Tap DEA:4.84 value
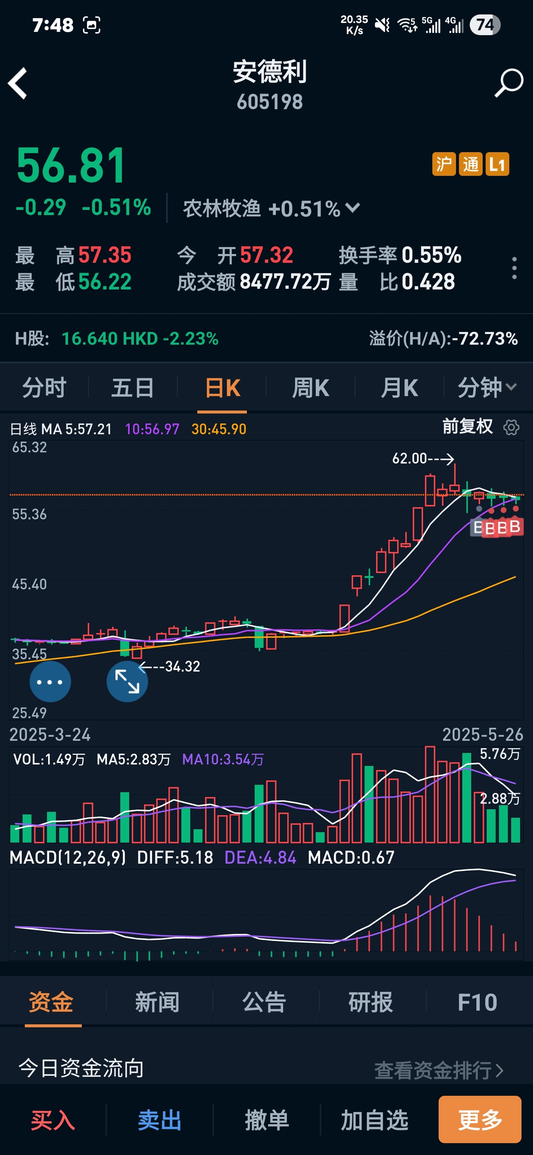 [x=260, y=857]
